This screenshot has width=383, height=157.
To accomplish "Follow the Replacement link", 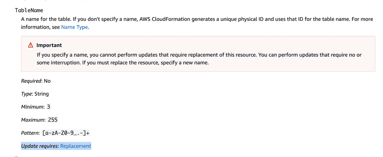I will [x=76, y=146].
